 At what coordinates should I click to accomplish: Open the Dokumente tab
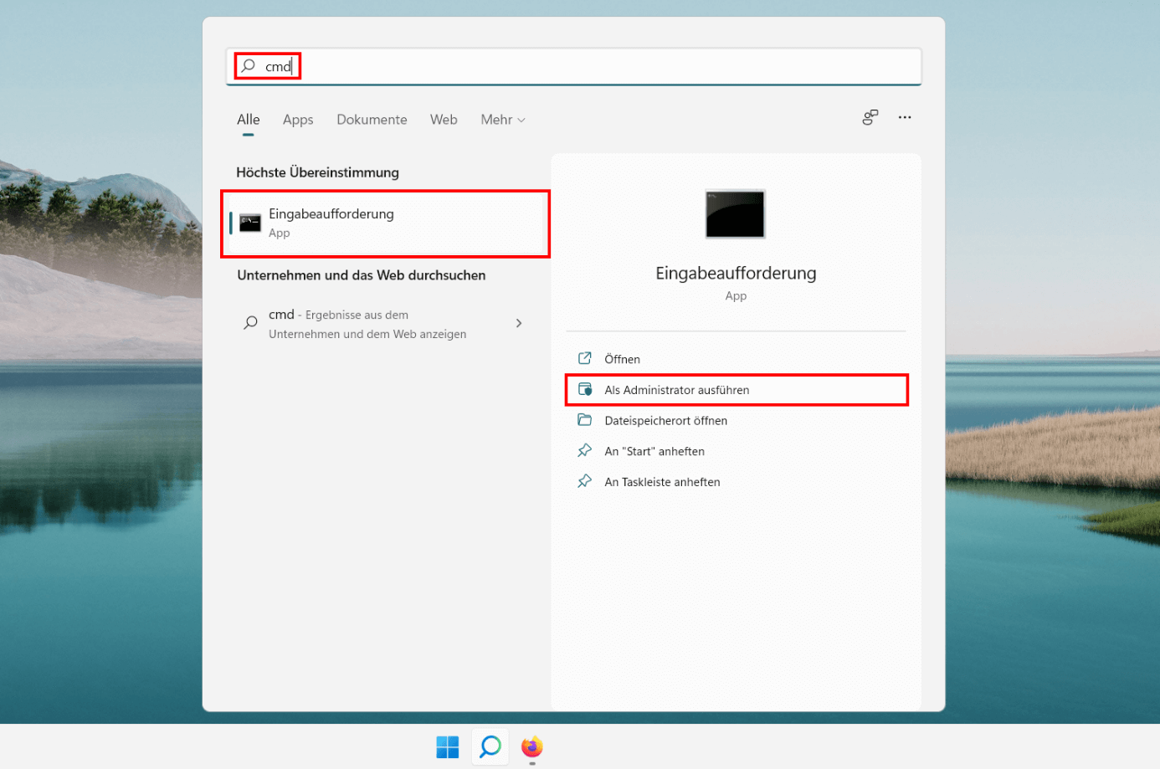point(372,120)
